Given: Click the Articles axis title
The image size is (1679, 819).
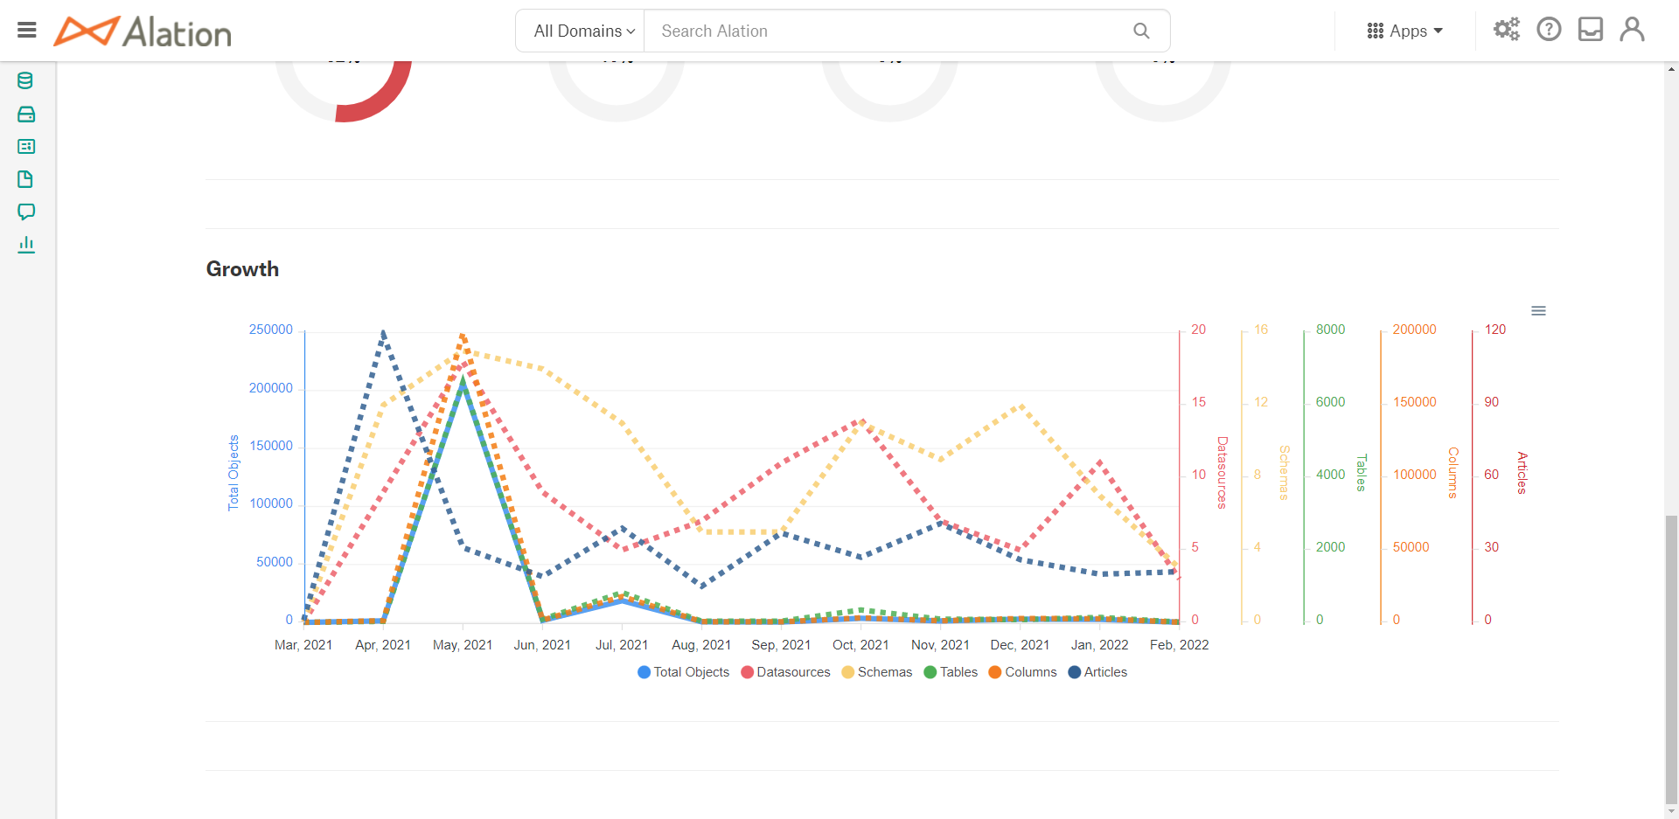Looking at the screenshot, I should pyautogui.click(x=1522, y=473).
